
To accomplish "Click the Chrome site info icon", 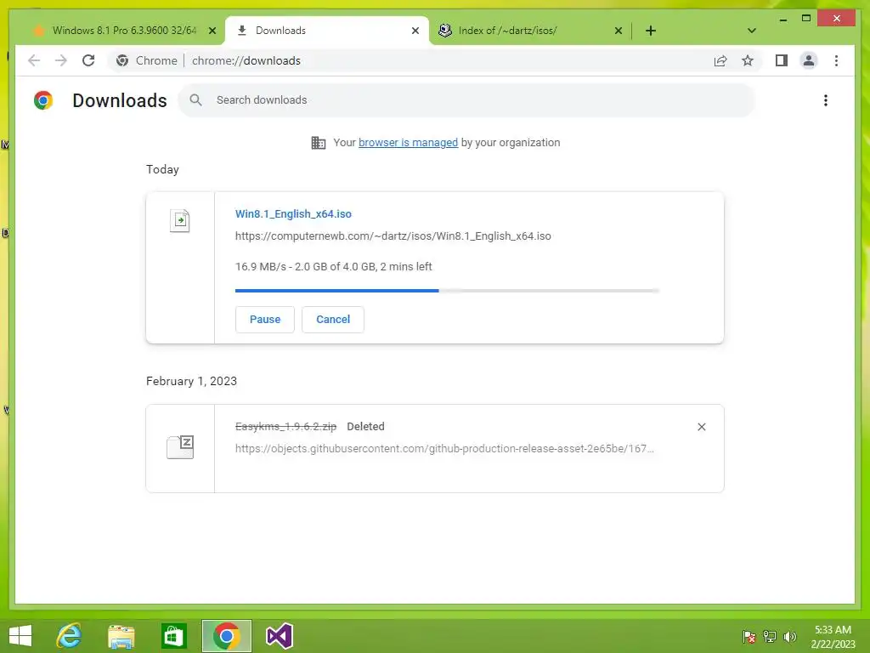I will coord(122,60).
